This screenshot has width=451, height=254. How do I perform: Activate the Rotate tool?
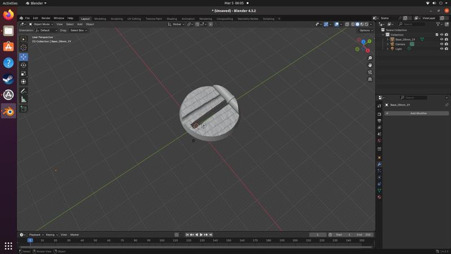click(x=24, y=65)
